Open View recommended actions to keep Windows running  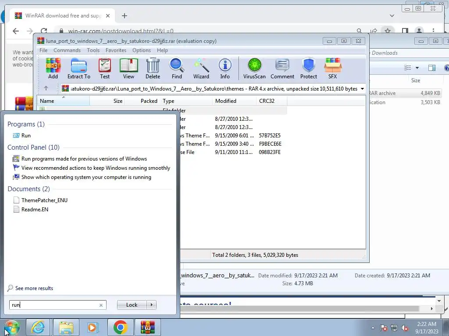point(92,168)
